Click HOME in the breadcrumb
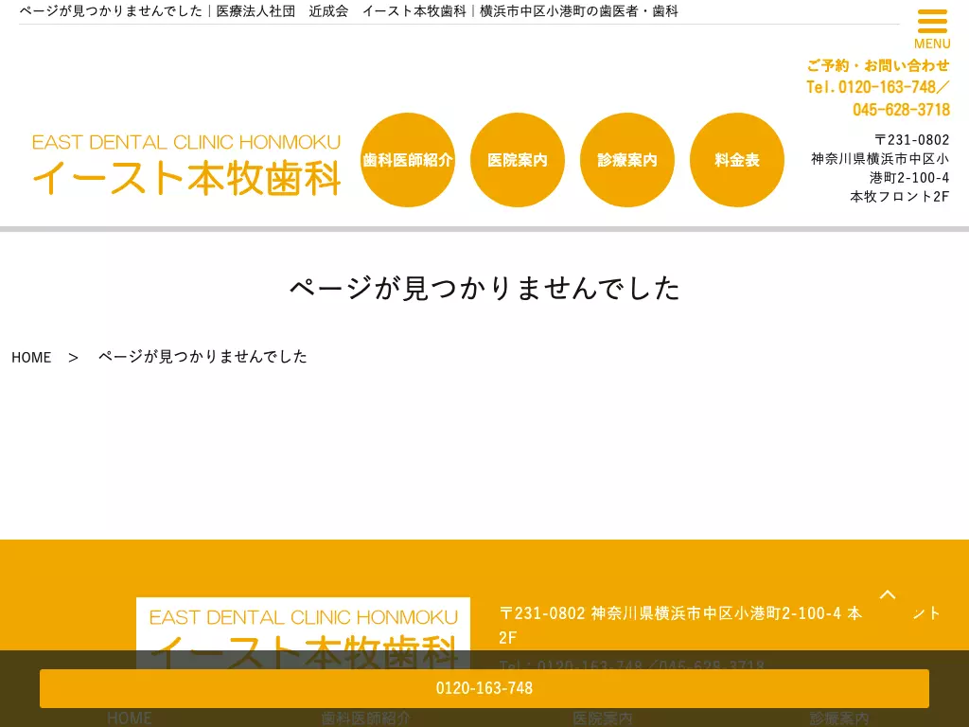 (31, 357)
